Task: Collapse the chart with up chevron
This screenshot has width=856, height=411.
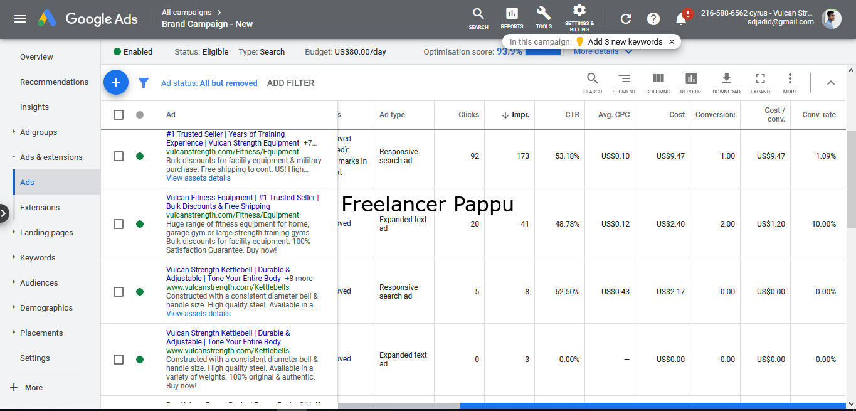Action: (830, 83)
